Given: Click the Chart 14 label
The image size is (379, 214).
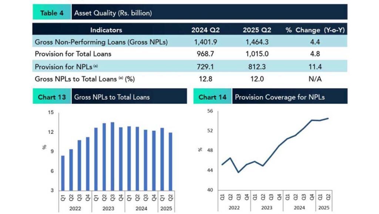Looking at the screenshot, I should pyautogui.click(x=212, y=97).
